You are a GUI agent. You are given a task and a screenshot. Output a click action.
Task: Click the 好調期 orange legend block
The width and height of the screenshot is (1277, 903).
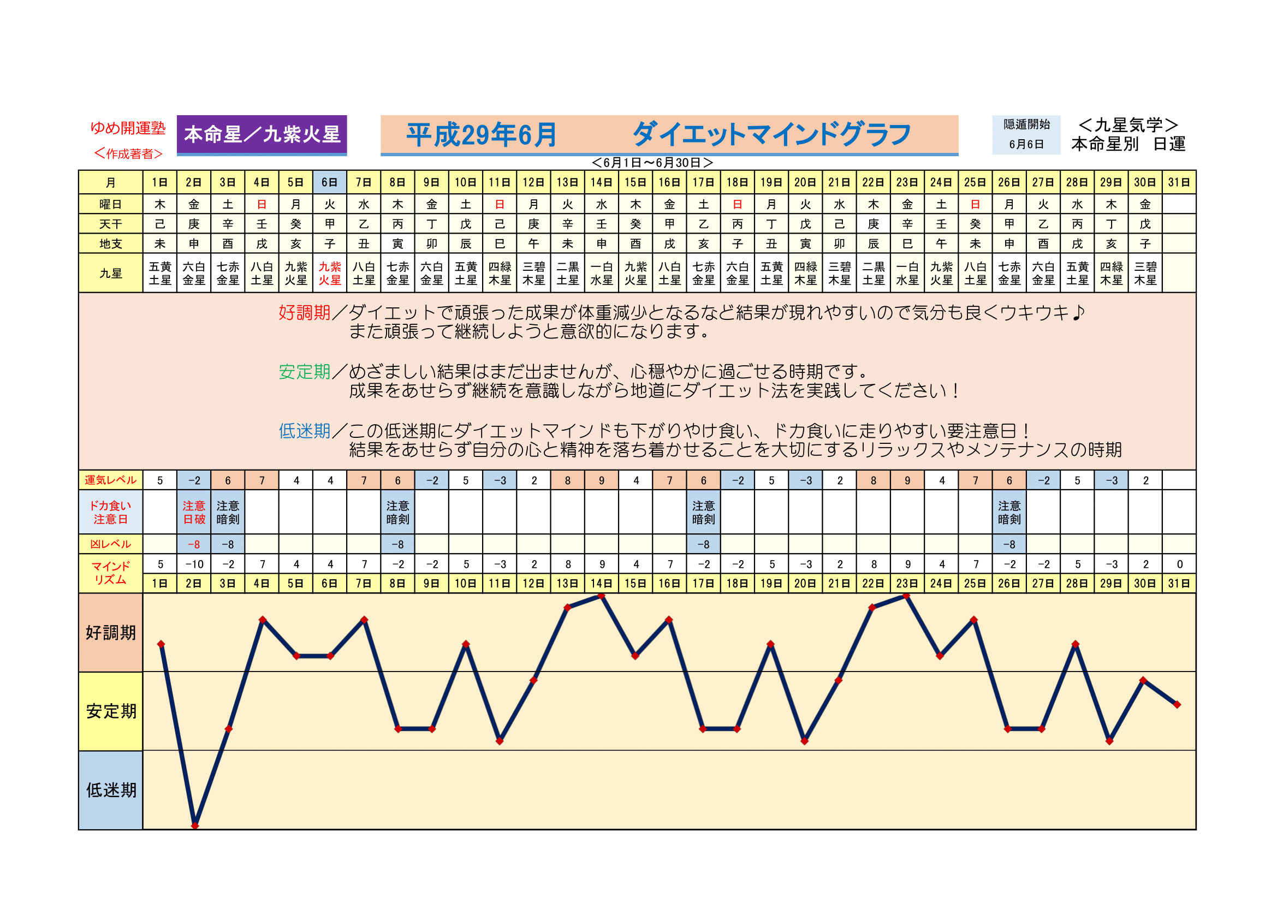(x=111, y=632)
